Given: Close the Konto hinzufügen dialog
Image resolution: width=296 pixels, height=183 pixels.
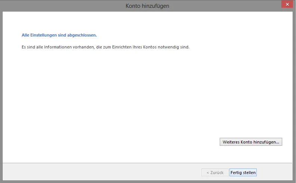Looking at the screenshot, I should 287,4.
